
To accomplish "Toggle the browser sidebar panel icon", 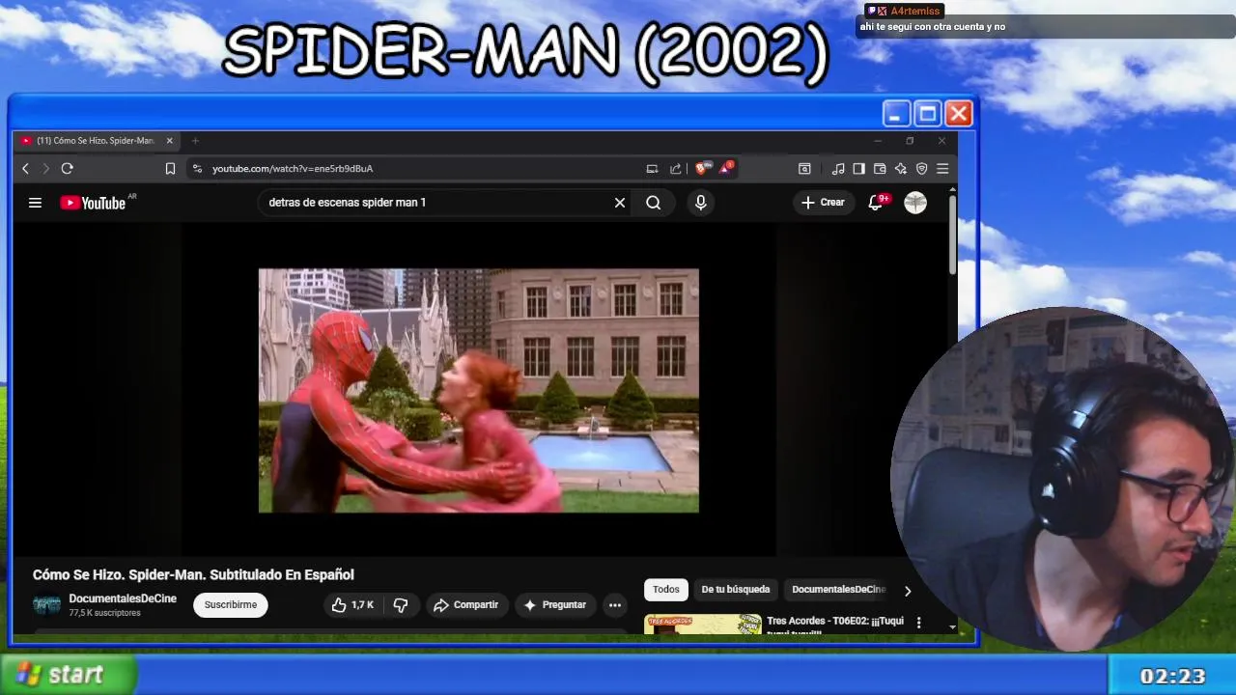I will click(x=858, y=168).
